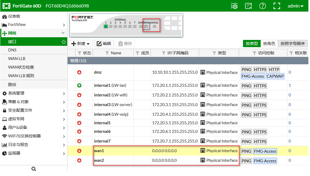Screen dimensions: 310x176
Task: Click the IP 172.20.5.1 cell for internal5
Action: coord(175,123)
